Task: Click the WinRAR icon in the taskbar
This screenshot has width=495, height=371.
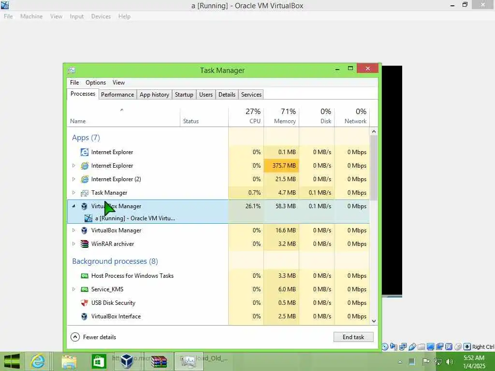Action: [159, 361]
